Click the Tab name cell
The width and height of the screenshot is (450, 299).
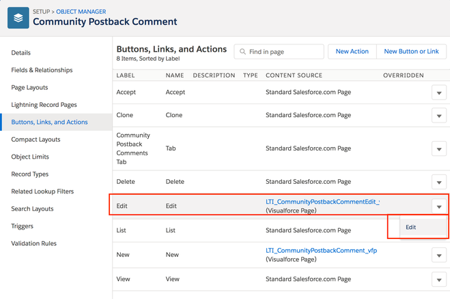coord(171,148)
